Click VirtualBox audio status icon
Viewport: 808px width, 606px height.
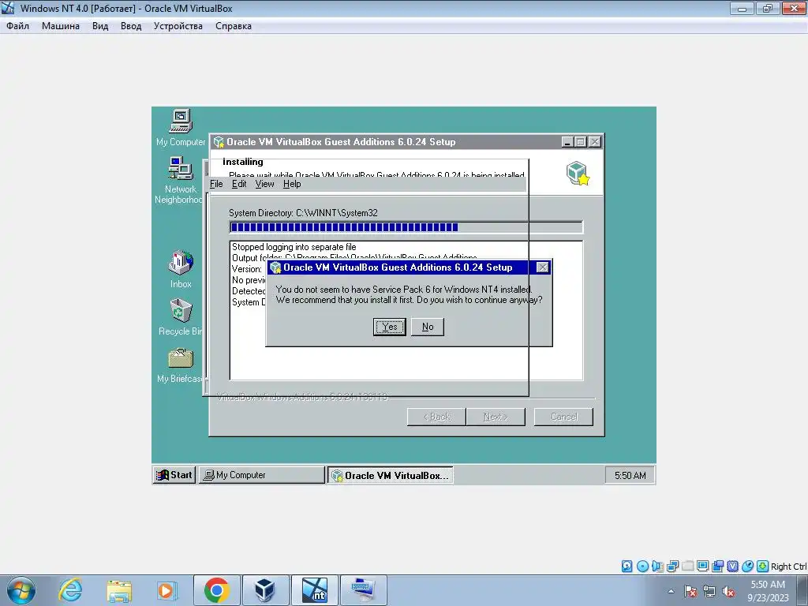coord(657,567)
